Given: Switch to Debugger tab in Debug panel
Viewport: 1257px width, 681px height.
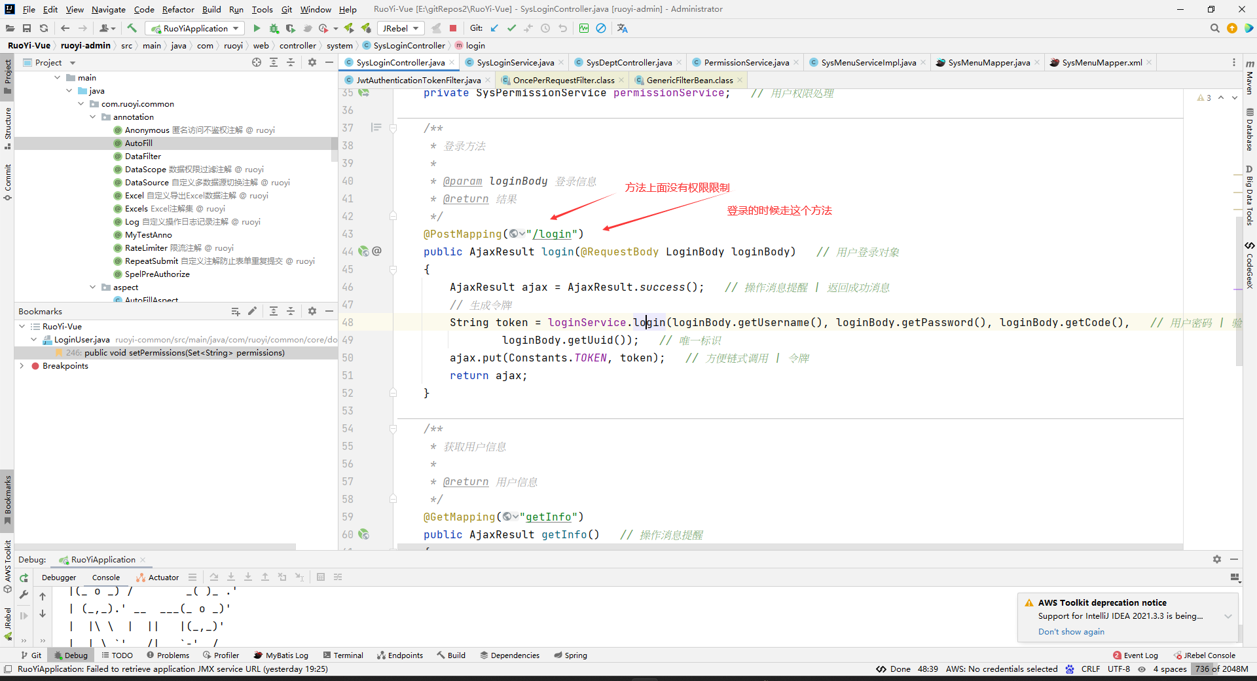Looking at the screenshot, I should (x=59, y=578).
